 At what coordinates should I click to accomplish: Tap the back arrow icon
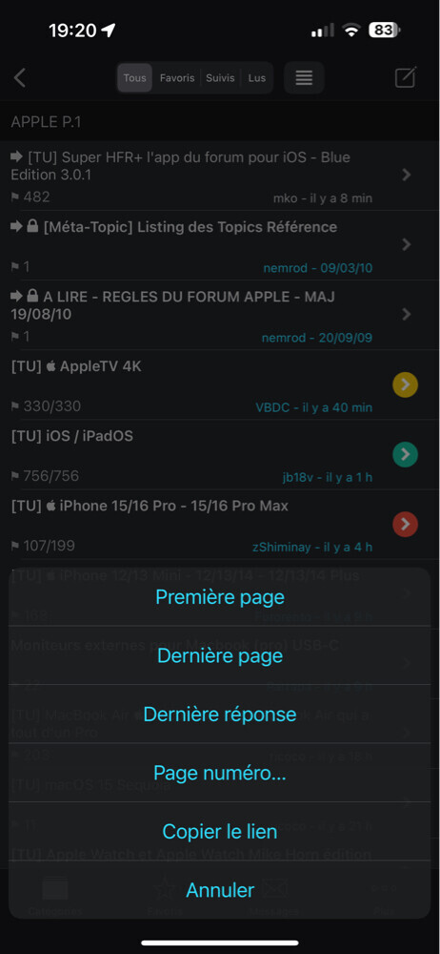click(x=19, y=78)
